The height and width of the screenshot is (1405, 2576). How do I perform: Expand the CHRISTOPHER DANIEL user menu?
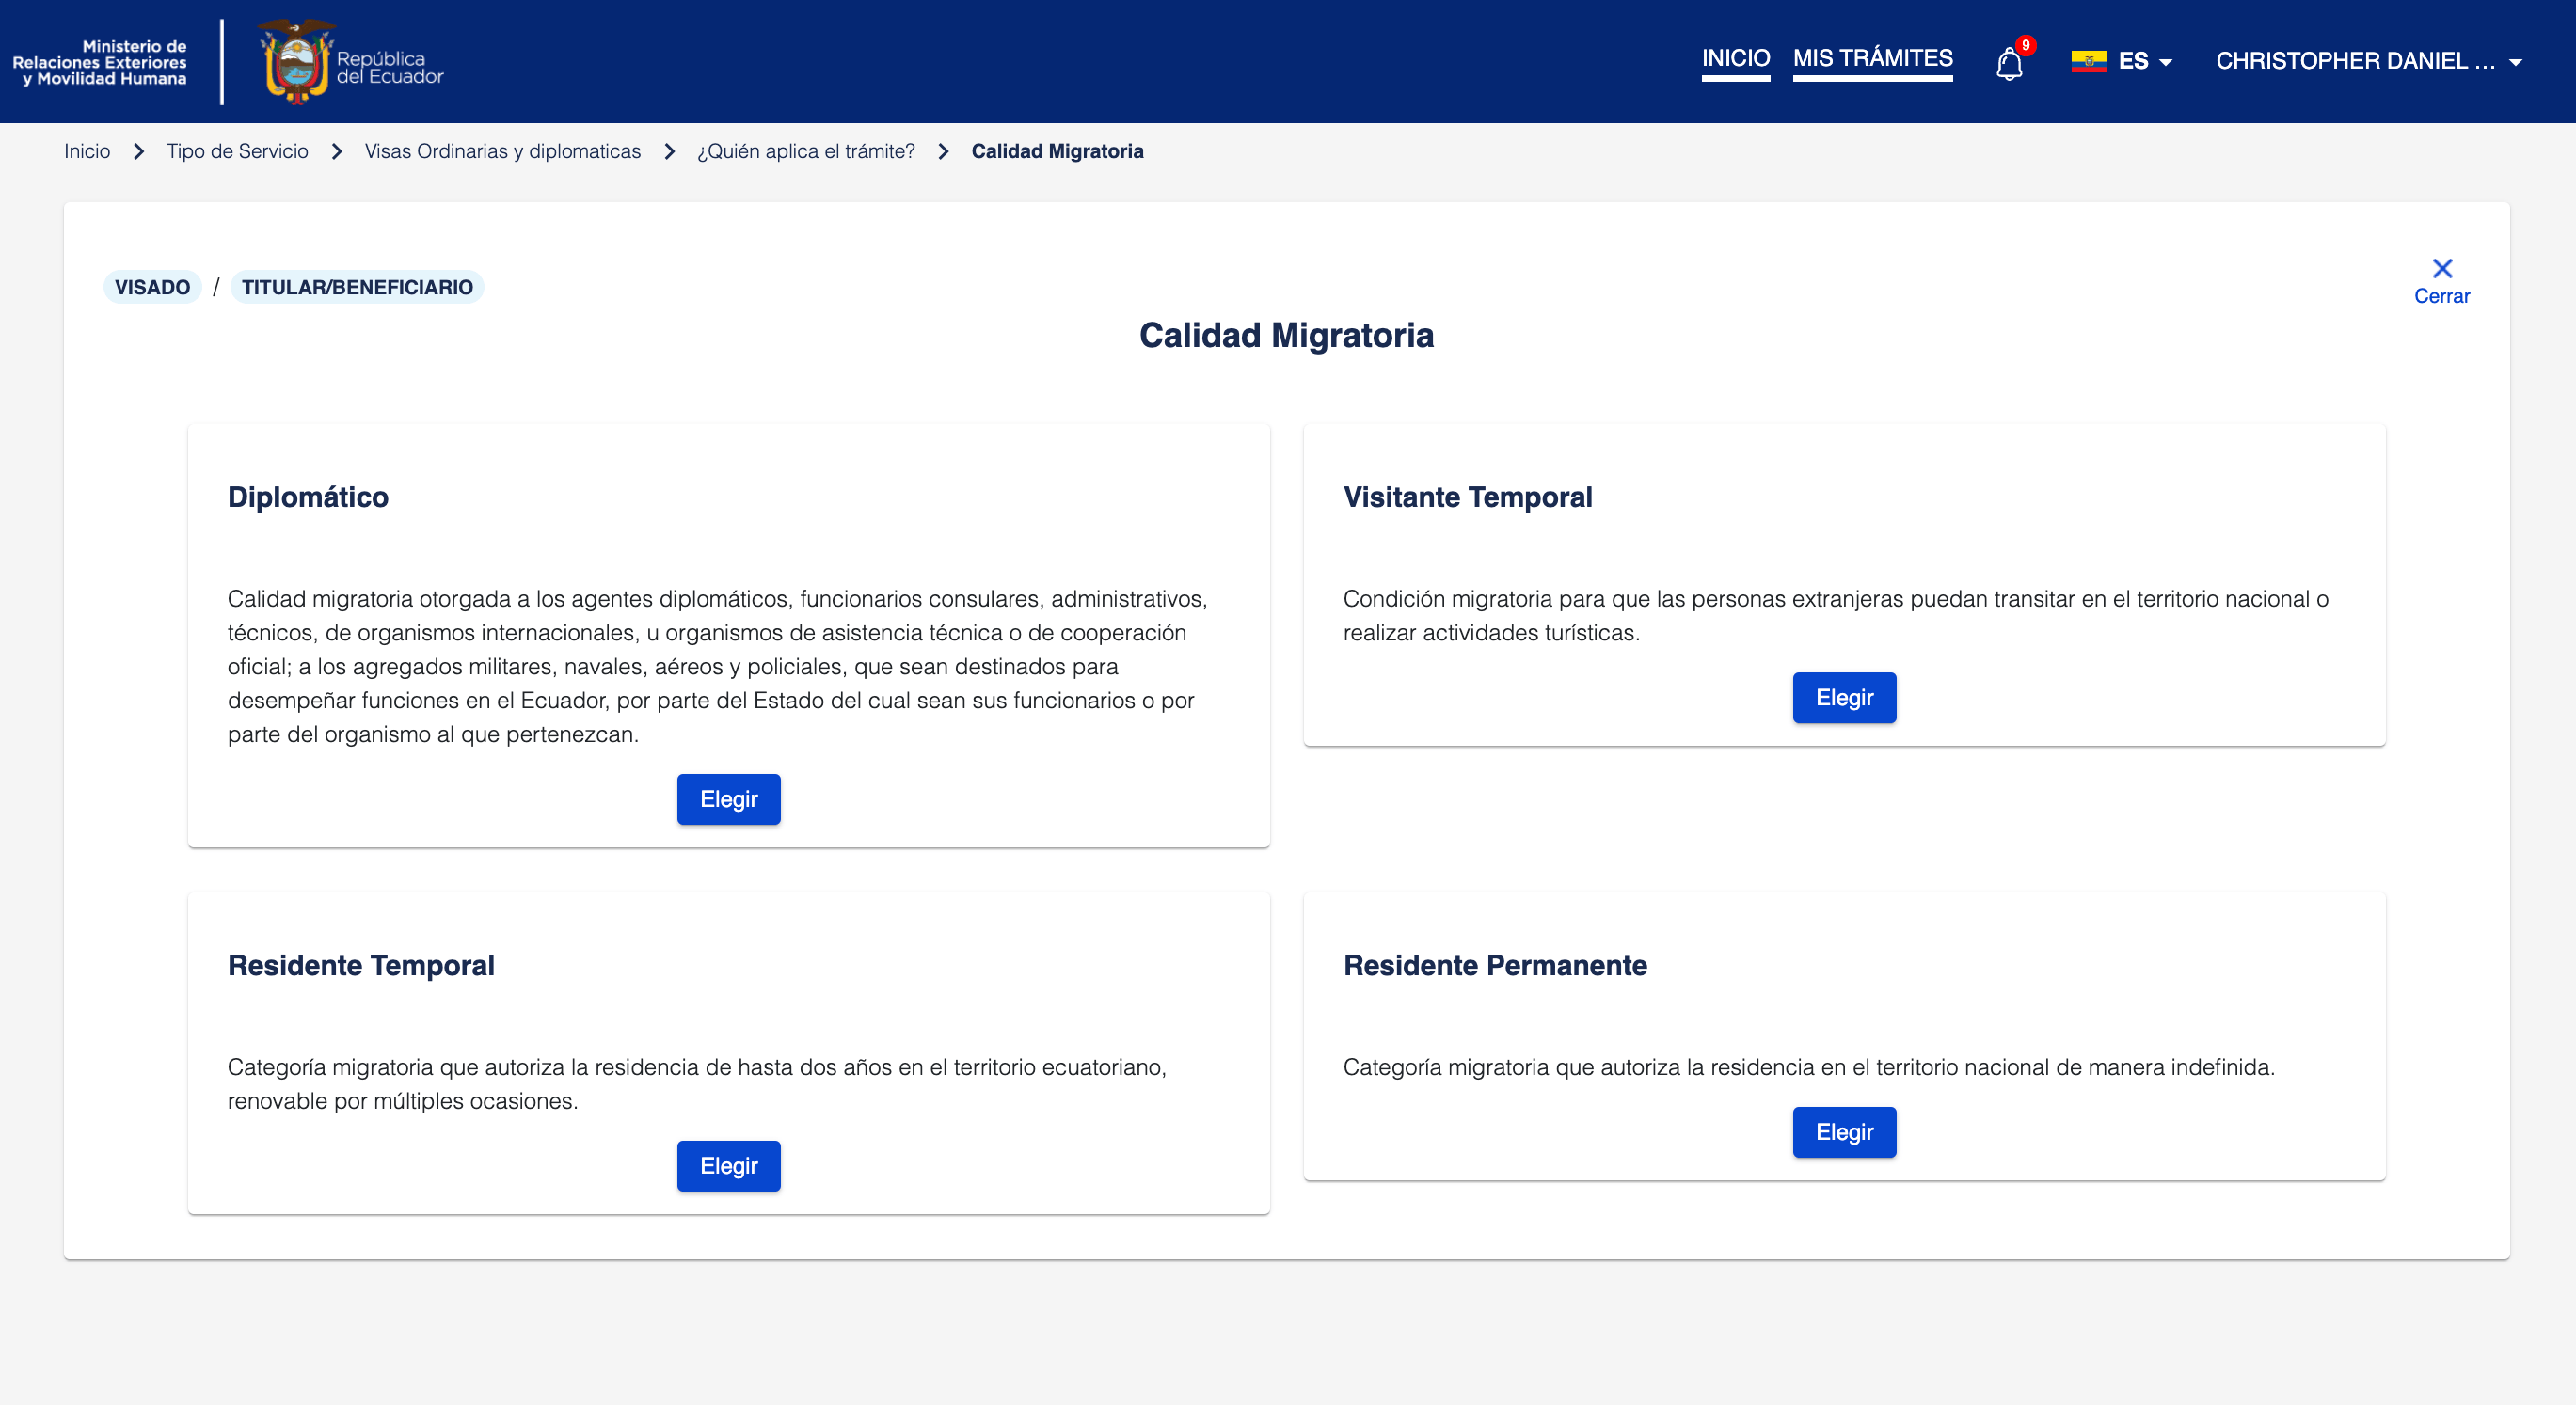(x=2368, y=61)
